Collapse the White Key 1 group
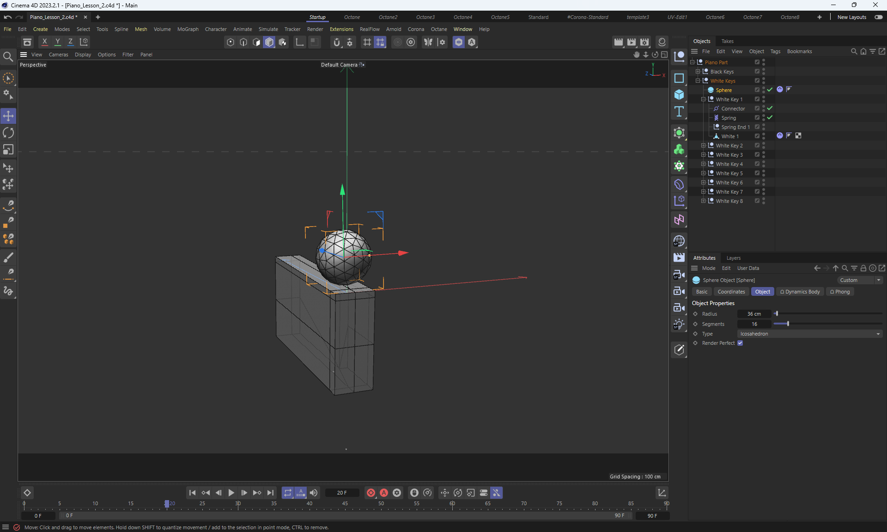This screenshot has width=887, height=532. coord(703,99)
